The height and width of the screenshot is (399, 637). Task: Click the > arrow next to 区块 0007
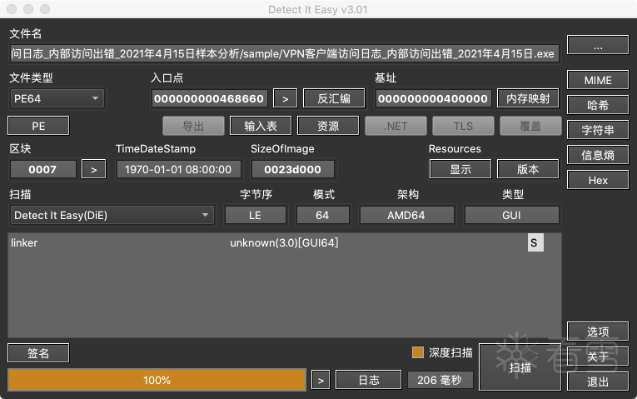point(94,169)
